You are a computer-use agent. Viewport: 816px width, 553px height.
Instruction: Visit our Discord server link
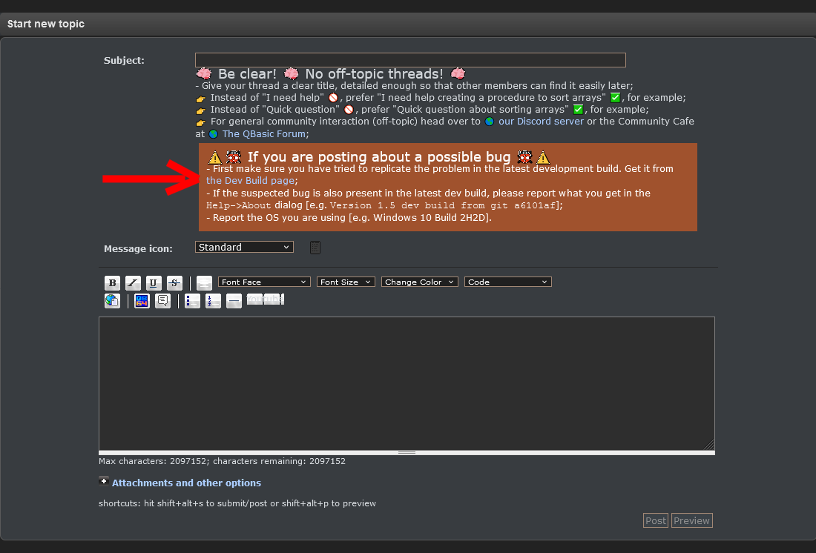coord(541,121)
